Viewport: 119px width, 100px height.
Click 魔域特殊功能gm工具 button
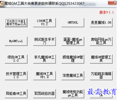coord(73,94)
